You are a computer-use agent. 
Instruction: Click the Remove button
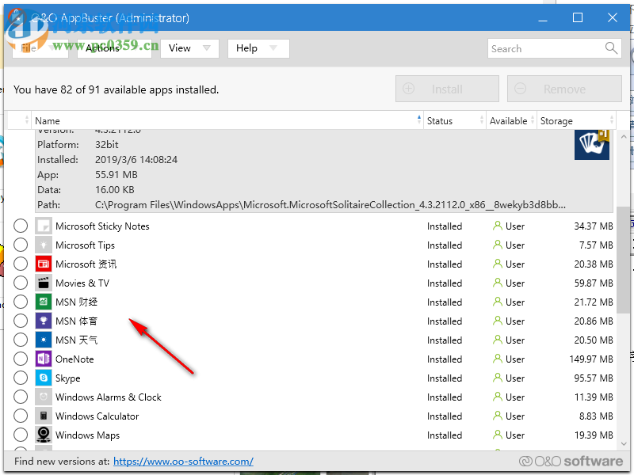[564, 89]
